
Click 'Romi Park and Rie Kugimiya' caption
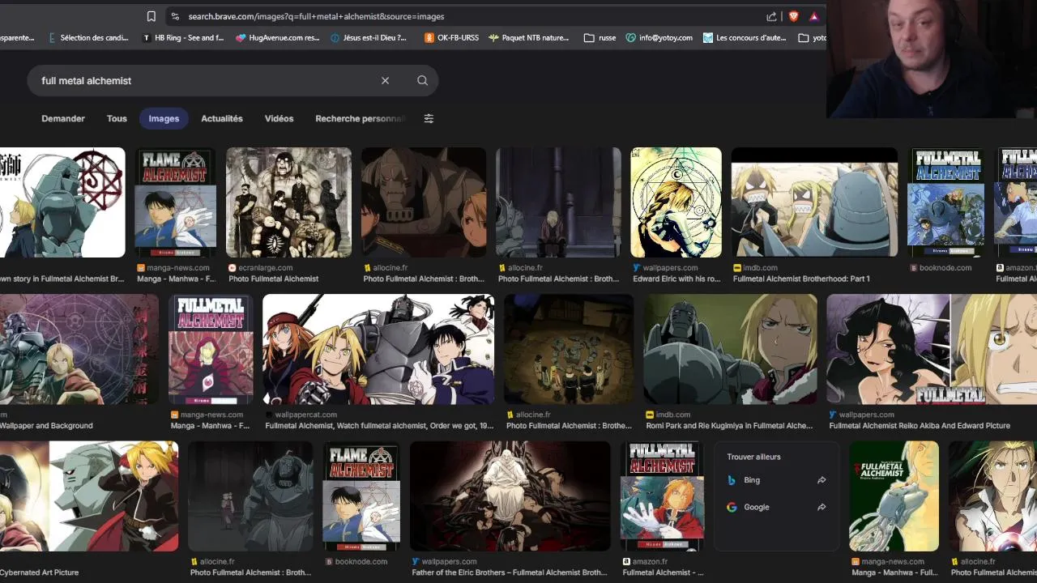(x=729, y=425)
